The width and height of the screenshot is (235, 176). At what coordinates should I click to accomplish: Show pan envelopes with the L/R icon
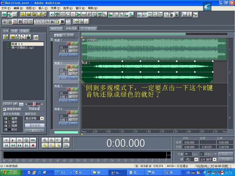click(145, 14)
